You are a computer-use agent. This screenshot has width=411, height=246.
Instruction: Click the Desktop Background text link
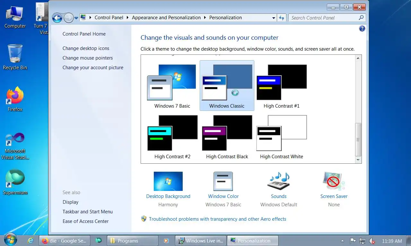pyautogui.click(x=168, y=196)
